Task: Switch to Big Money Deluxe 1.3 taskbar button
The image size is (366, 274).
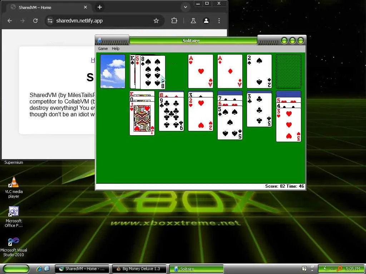Action: point(139,269)
